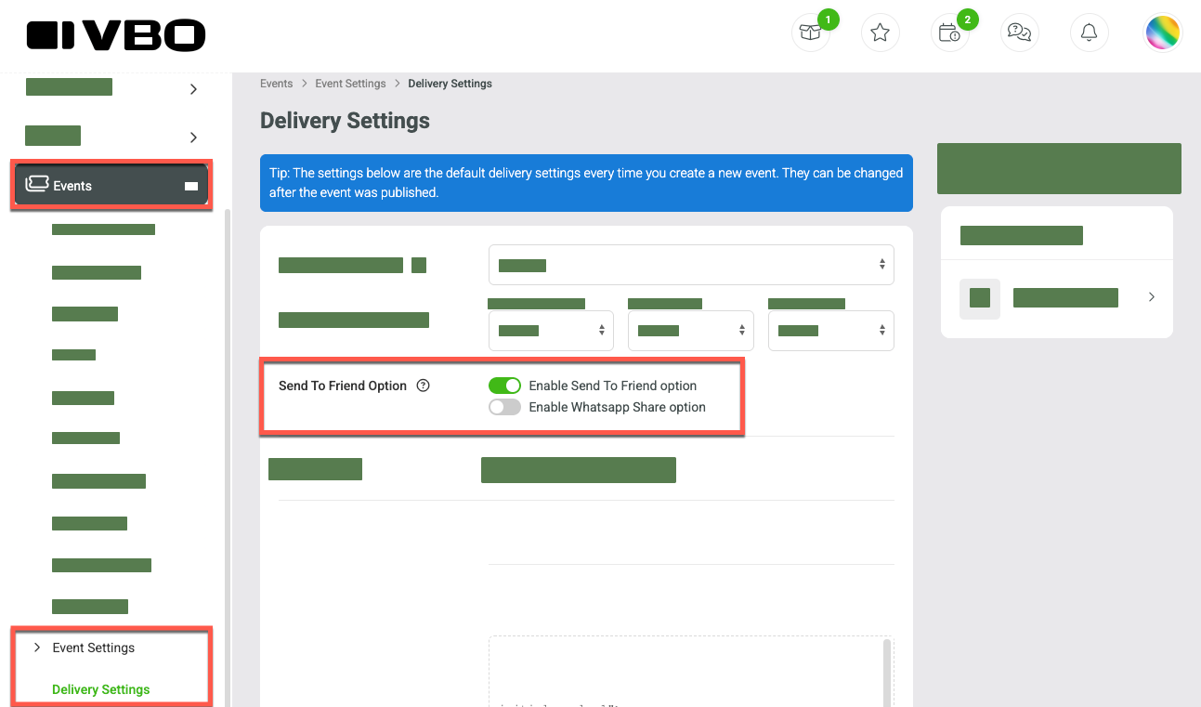This screenshot has height=707, width=1201.
Task: Open the middle of three small dropdowns
Action: [x=691, y=330]
